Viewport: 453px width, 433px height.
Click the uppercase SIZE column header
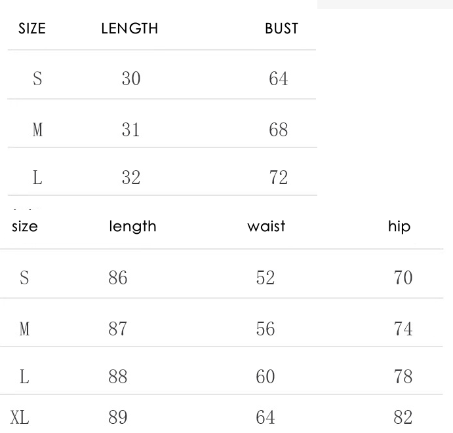coord(31,29)
